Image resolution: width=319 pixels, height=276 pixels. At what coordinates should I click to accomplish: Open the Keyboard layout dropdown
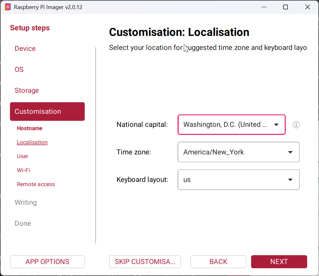coord(238,180)
